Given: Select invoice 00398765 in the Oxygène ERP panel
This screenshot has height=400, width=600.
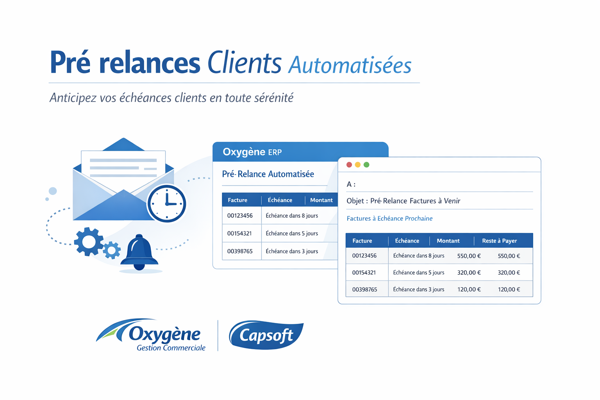Looking at the screenshot, I should (x=240, y=251).
